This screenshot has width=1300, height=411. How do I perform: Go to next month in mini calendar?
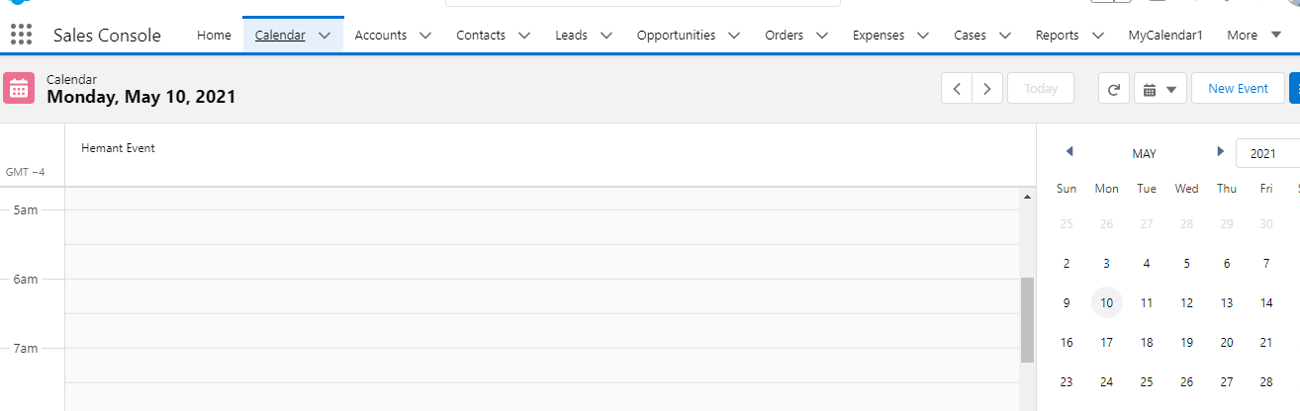tap(1220, 152)
